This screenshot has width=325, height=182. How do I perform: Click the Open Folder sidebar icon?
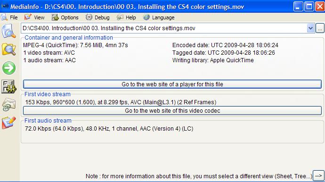8,50
